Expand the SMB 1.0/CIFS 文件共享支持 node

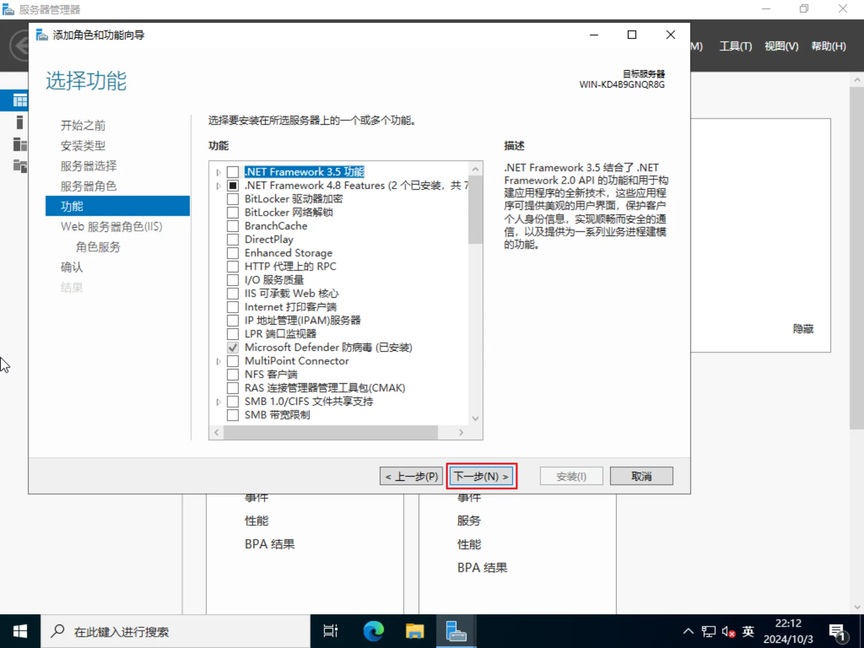218,401
